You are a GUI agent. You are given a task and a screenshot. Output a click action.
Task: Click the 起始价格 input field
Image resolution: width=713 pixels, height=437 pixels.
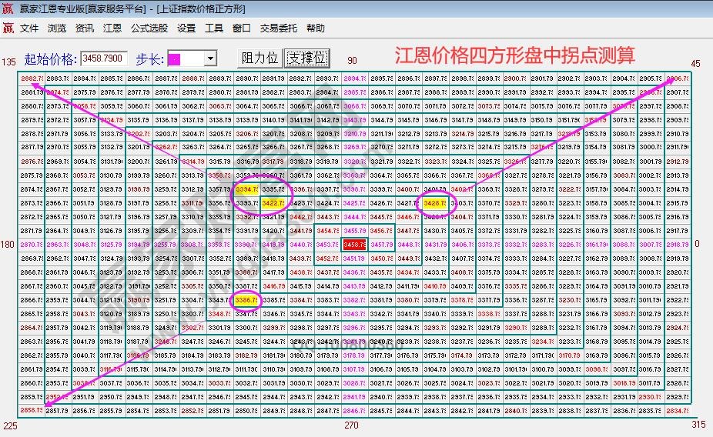pos(104,58)
